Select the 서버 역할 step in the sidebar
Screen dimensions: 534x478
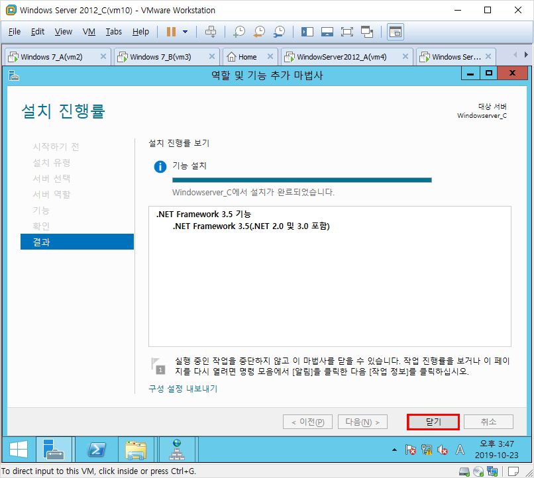point(52,194)
